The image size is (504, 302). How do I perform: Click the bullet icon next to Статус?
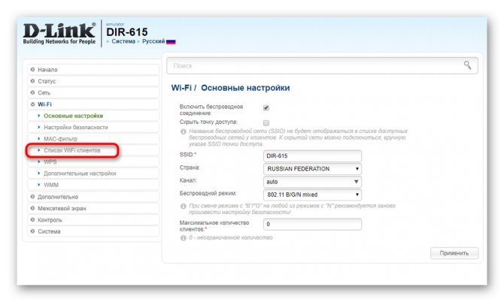click(32, 81)
